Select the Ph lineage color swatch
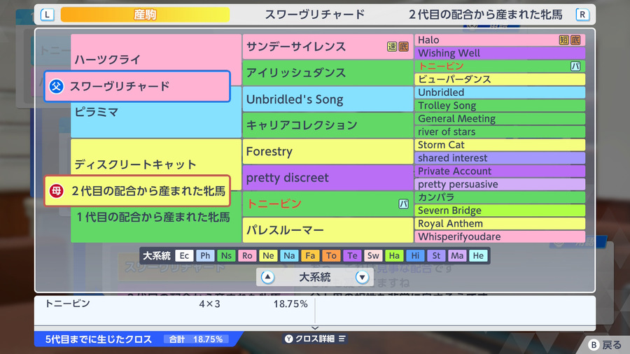Screen dimensions: 630x354 click(205, 255)
